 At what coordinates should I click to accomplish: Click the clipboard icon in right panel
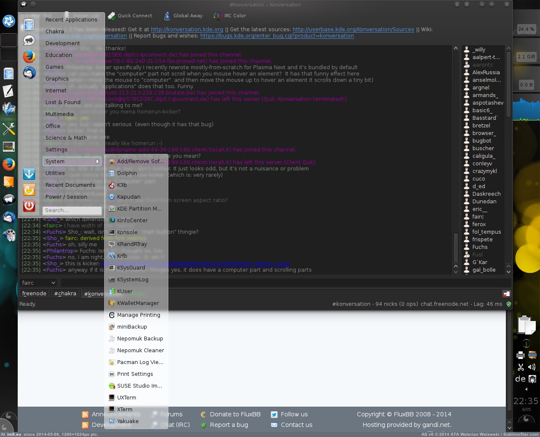526,326
